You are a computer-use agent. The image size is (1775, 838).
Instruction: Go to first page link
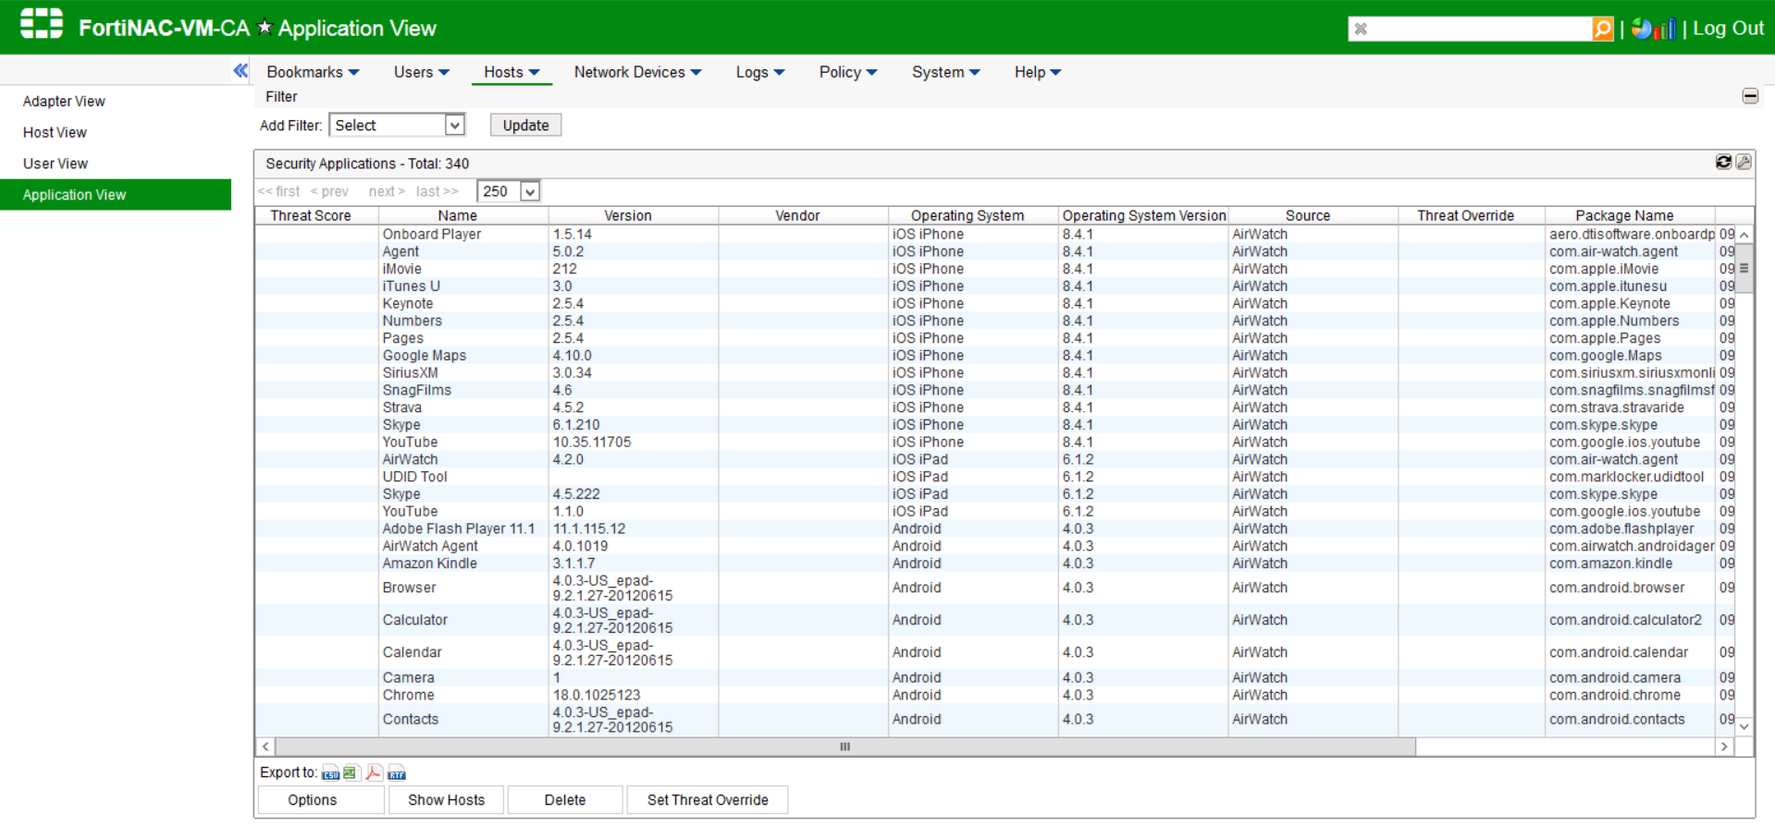[x=279, y=191]
